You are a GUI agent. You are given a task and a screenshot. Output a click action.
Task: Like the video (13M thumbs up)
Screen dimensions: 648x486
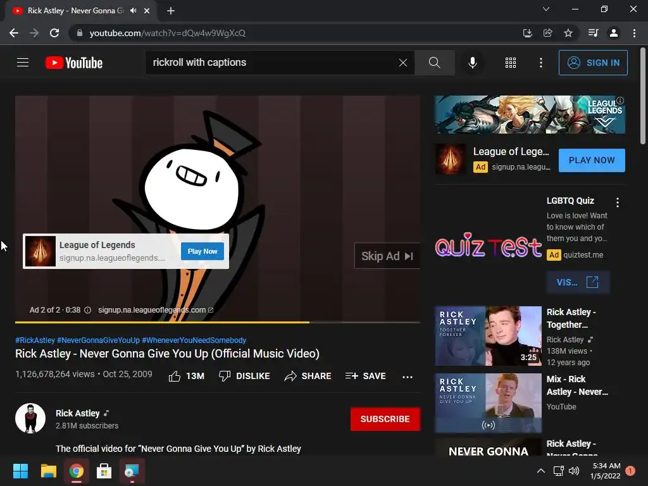[x=187, y=376]
